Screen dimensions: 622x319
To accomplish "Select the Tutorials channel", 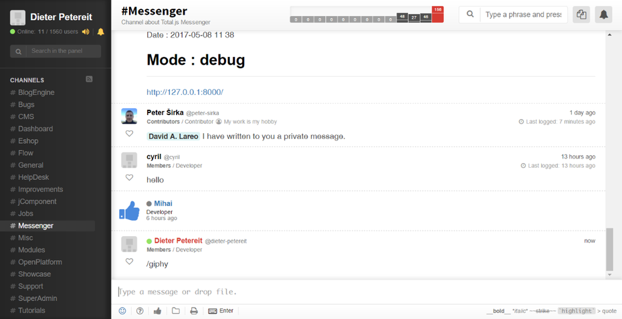I will [31, 310].
